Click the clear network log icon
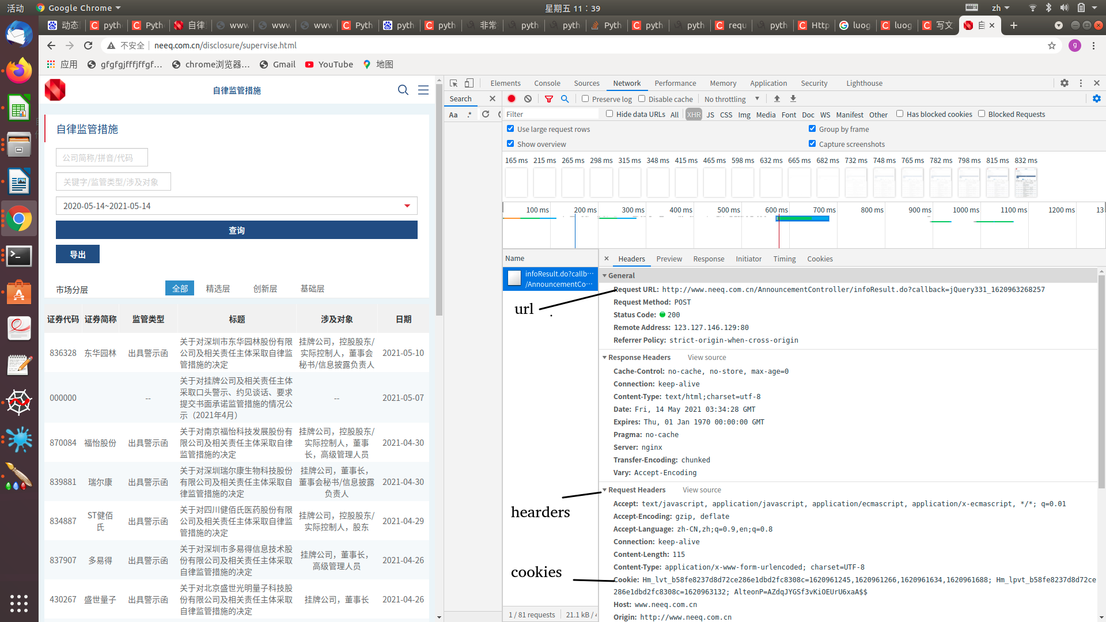 (528, 99)
